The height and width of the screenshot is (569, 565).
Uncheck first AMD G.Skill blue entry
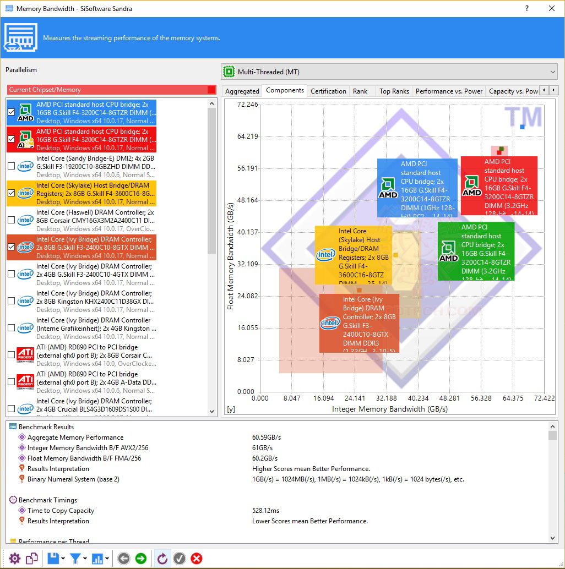pyautogui.click(x=11, y=112)
